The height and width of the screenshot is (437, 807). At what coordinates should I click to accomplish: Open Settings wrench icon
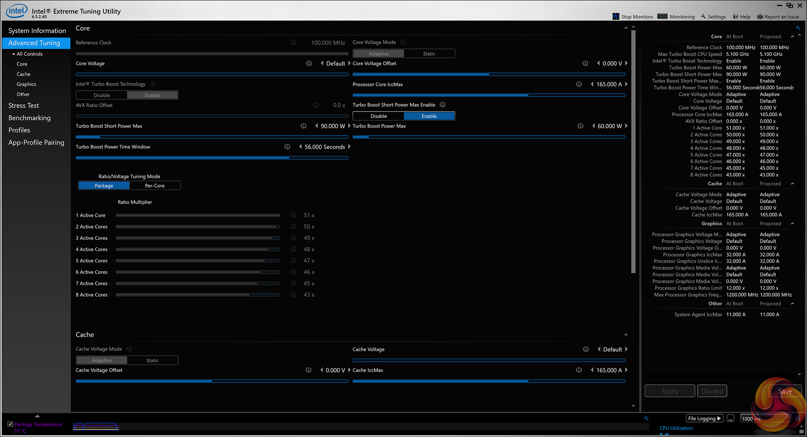pyautogui.click(x=703, y=17)
